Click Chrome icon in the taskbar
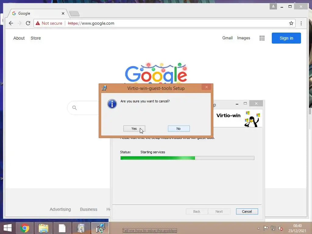 click(25, 228)
